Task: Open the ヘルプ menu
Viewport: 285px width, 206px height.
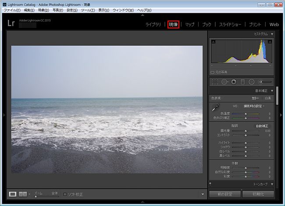Action: (144, 10)
